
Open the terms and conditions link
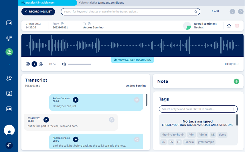pyautogui.click(x=111, y=3)
